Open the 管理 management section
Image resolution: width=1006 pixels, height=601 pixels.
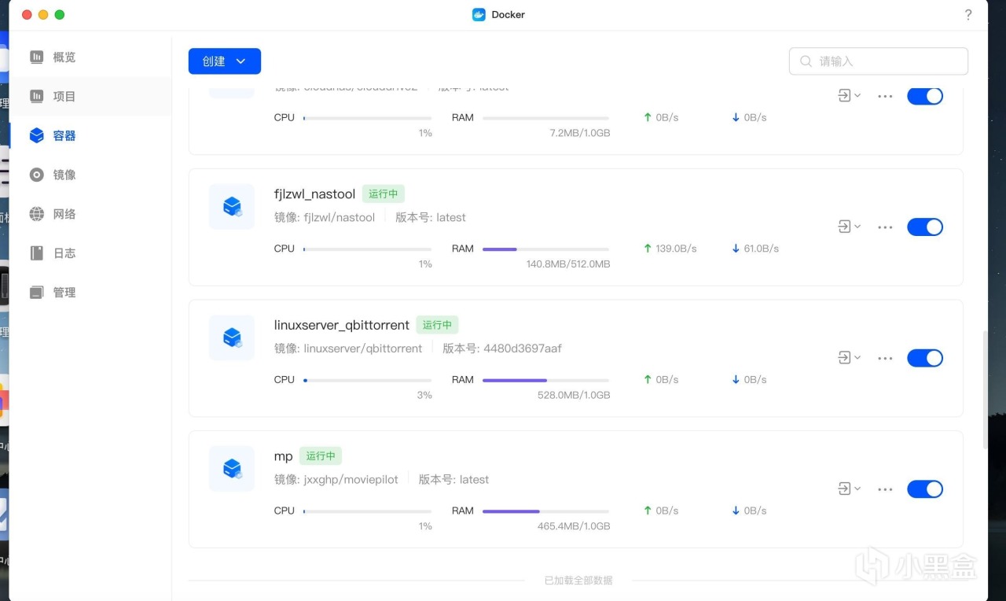tap(90, 293)
